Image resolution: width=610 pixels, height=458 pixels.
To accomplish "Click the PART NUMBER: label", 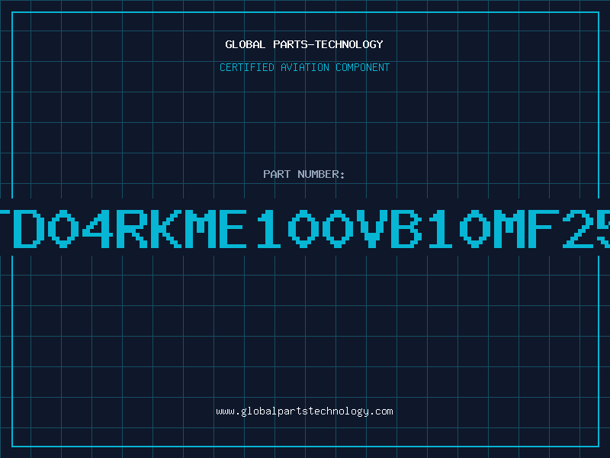I will (304, 174).
